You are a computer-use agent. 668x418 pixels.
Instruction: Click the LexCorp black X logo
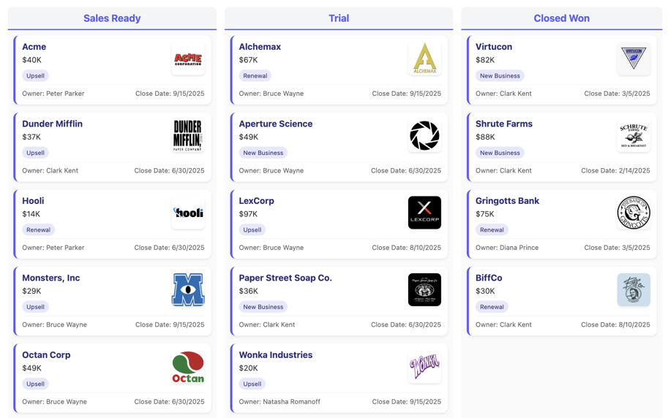pos(425,213)
